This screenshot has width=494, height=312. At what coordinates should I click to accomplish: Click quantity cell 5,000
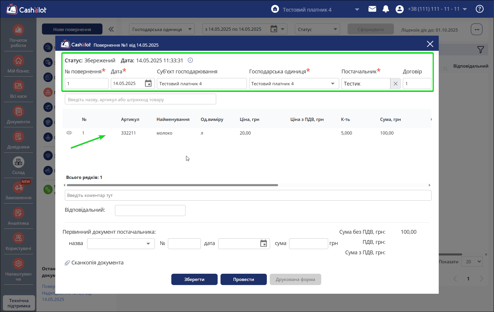click(x=347, y=133)
